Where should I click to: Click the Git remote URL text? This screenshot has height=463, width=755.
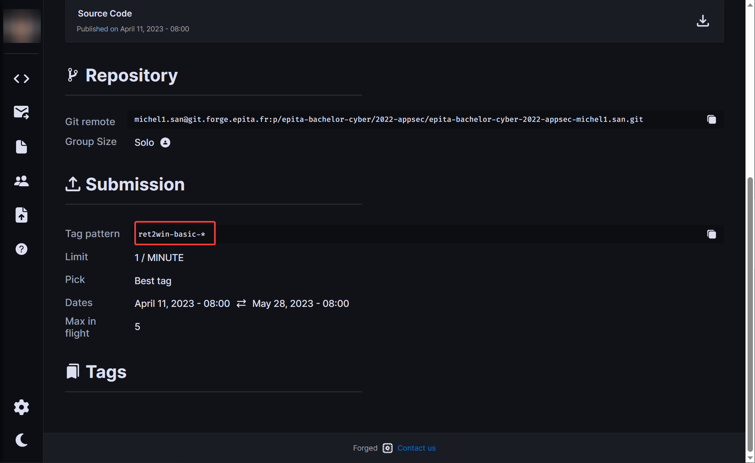coord(388,119)
